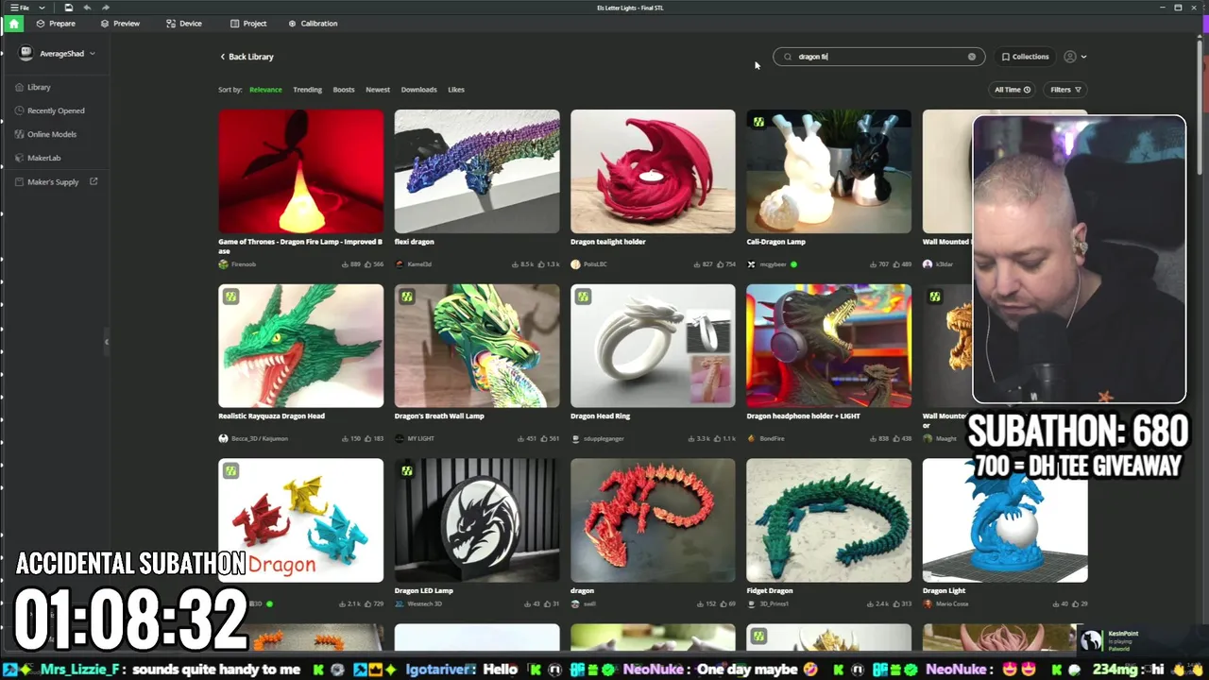Screen dimensions: 1209x680
Task: Click the magnifier search icon
Action: pyautogui.click(x=788, y=57)
